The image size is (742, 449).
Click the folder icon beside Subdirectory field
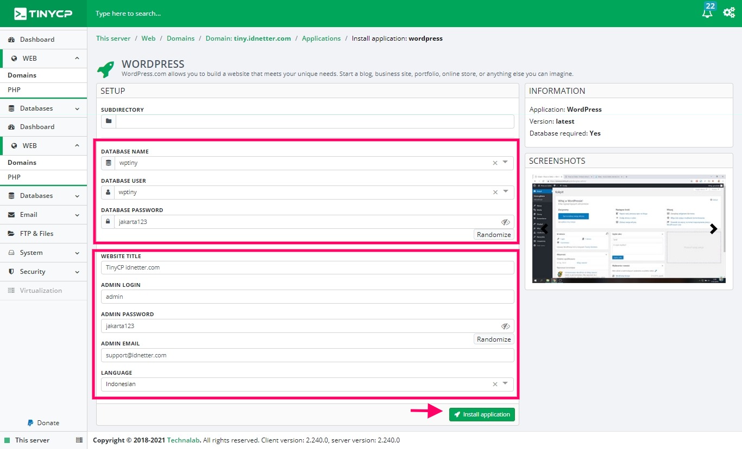coord(108,121)
